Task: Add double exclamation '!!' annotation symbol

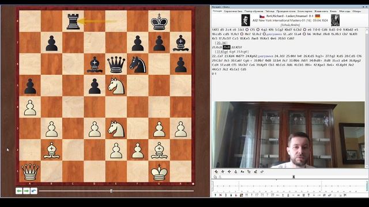Action: click(x=246, y=195)
